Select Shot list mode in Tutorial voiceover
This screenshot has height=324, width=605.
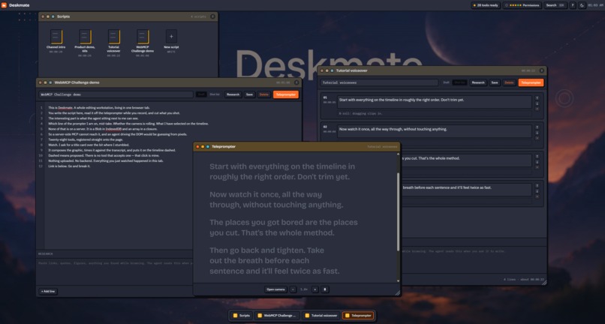(459, 82)
